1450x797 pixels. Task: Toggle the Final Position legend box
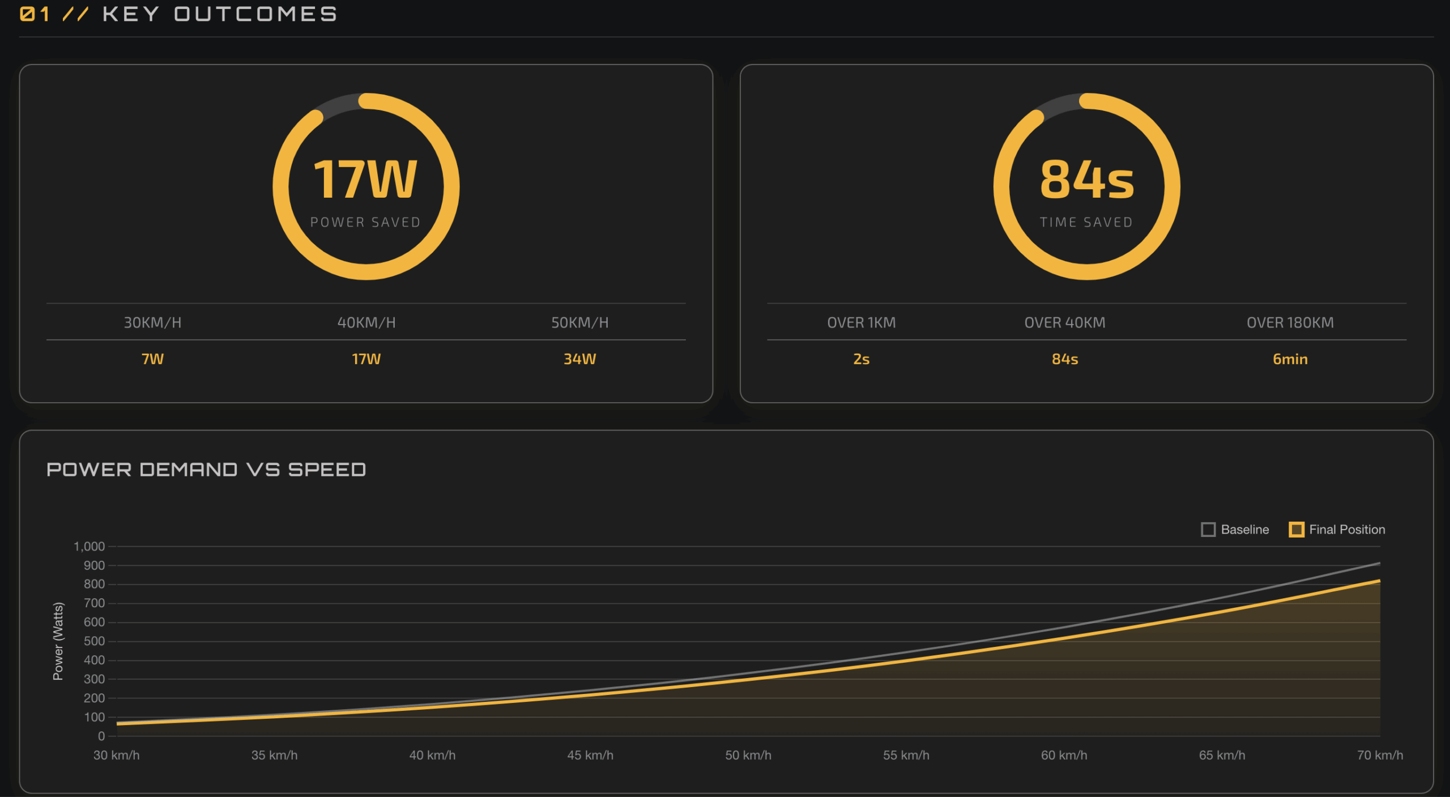click(x=1296, y=530)
